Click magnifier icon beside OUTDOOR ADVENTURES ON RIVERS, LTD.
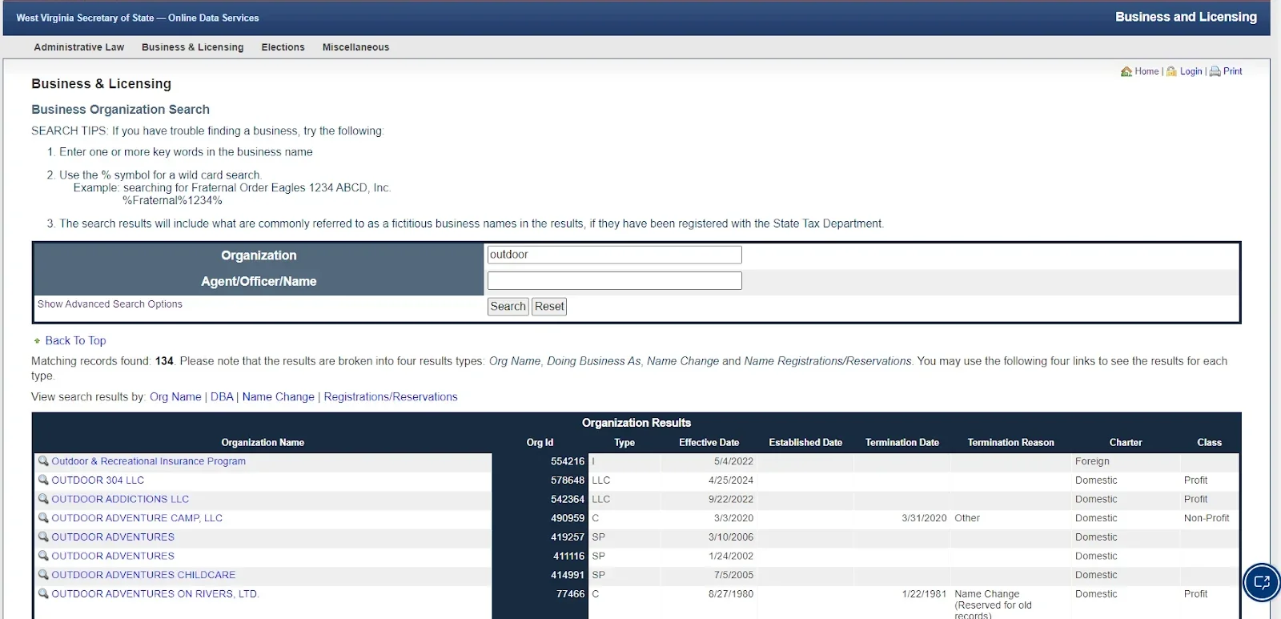The width and height of the screenshot is (1281, 619). pyautogui.click(x=43, y=594)
